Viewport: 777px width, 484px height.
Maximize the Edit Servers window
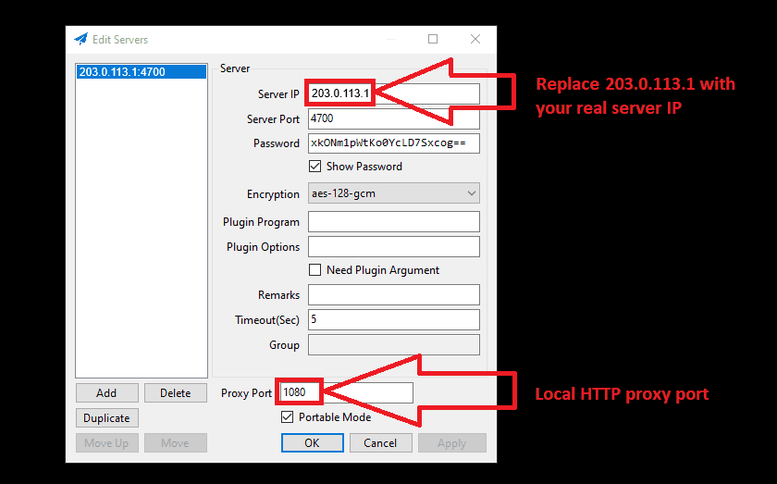click(x=433, y=40)
